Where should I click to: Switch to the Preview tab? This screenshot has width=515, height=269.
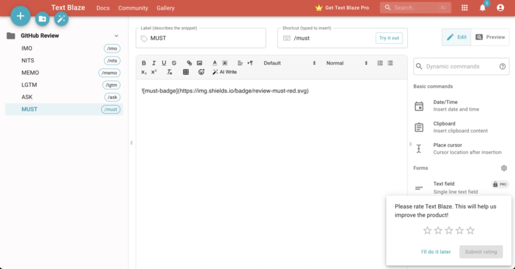click(490, 37)
